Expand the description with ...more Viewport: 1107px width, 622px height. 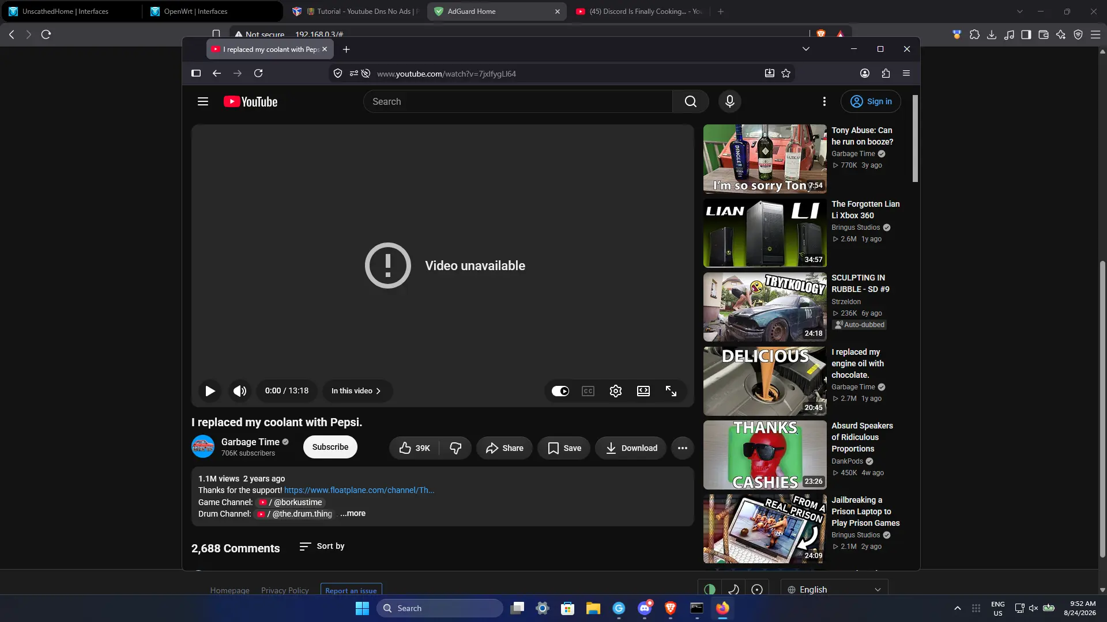pos(353,514)
